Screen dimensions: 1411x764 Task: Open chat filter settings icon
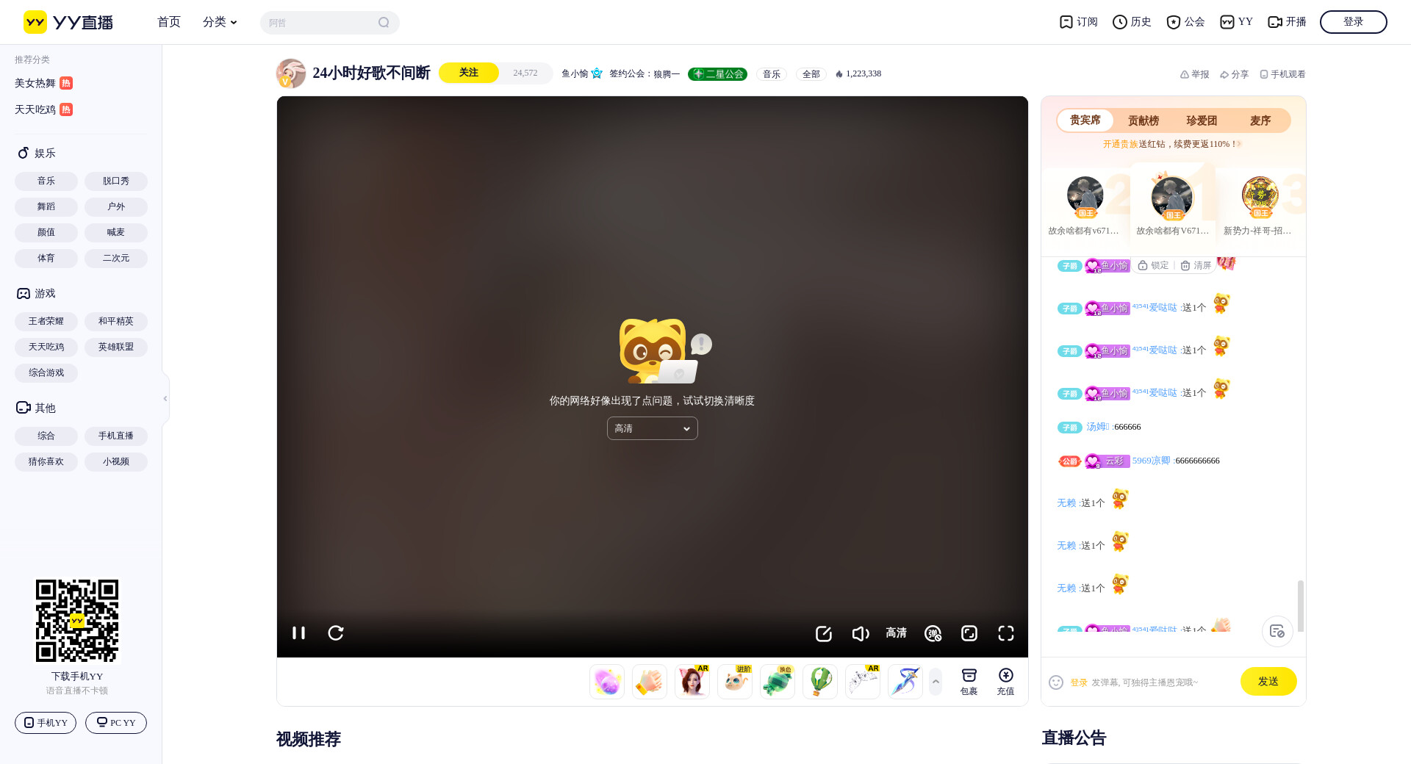click(x=1277, y=631)
